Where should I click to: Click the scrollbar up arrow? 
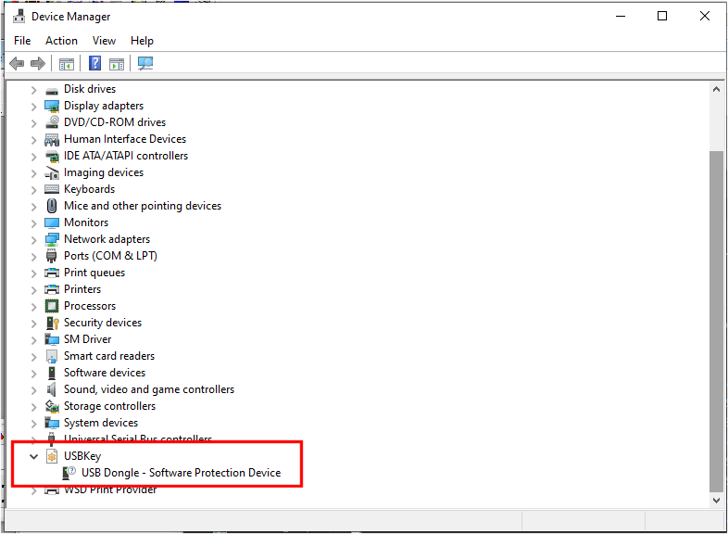(716, 89)
